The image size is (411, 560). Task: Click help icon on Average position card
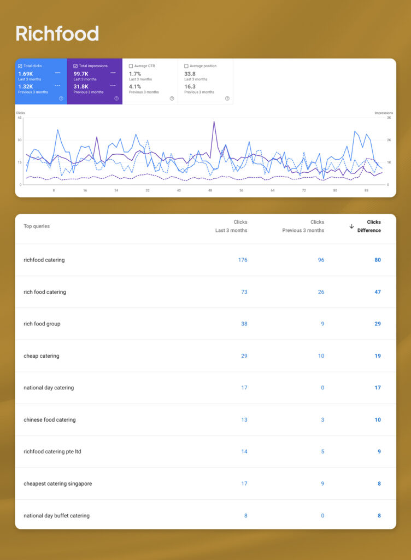tap(227, 98)
